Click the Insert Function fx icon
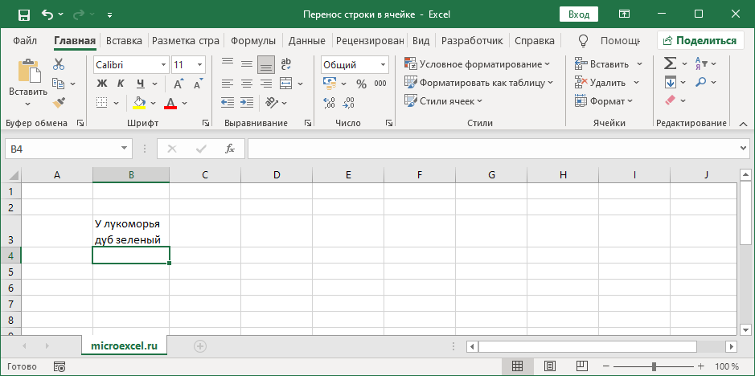The image size is (755, 376). 229,149
